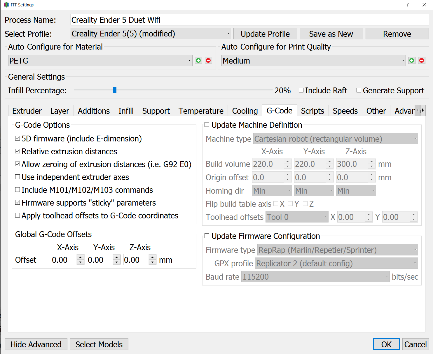
Task: Open the Machine type dropdown
Action: 336,139
